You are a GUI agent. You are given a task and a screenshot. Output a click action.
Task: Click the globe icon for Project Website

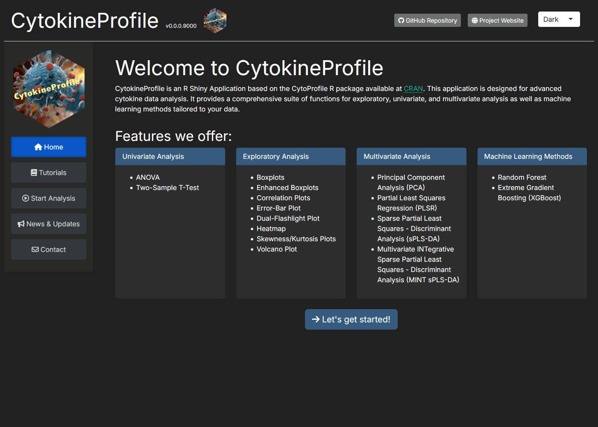coord(475,20)
